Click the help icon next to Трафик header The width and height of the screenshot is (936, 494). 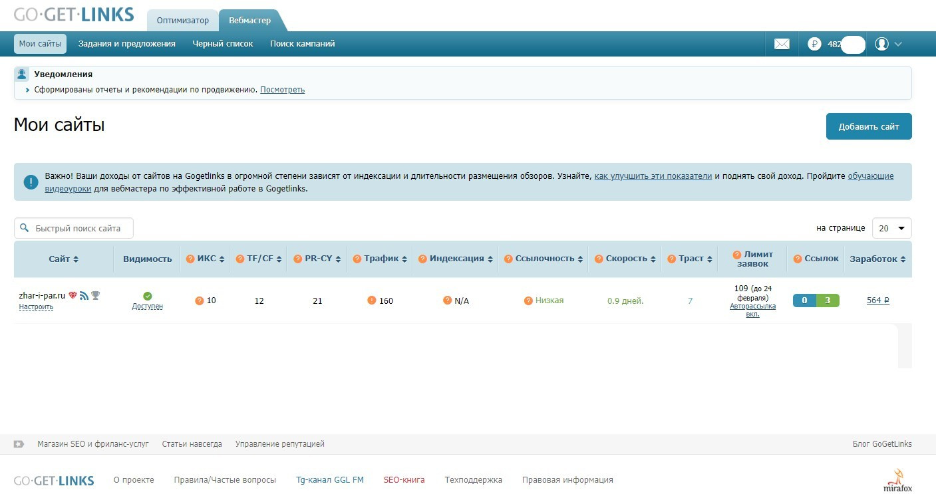pyautogui.click(x=357, y=259)
